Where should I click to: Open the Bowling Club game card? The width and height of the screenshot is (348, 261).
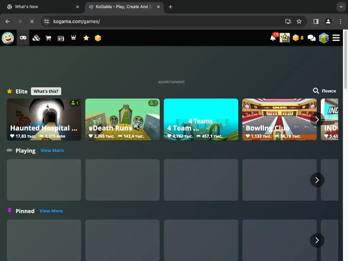(279, 119)
